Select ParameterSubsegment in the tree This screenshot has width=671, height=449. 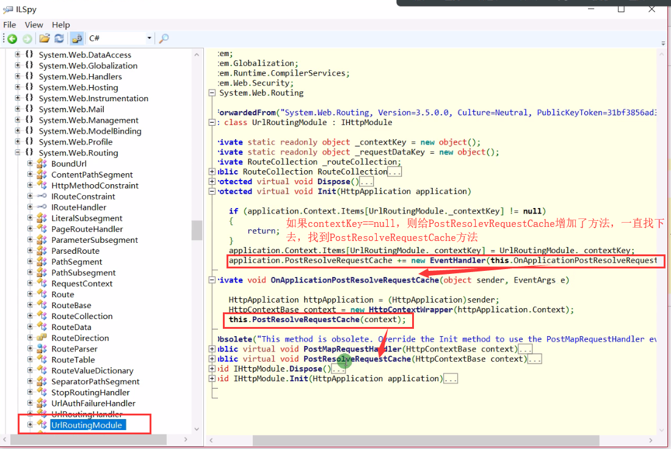[x=95, y=240]
